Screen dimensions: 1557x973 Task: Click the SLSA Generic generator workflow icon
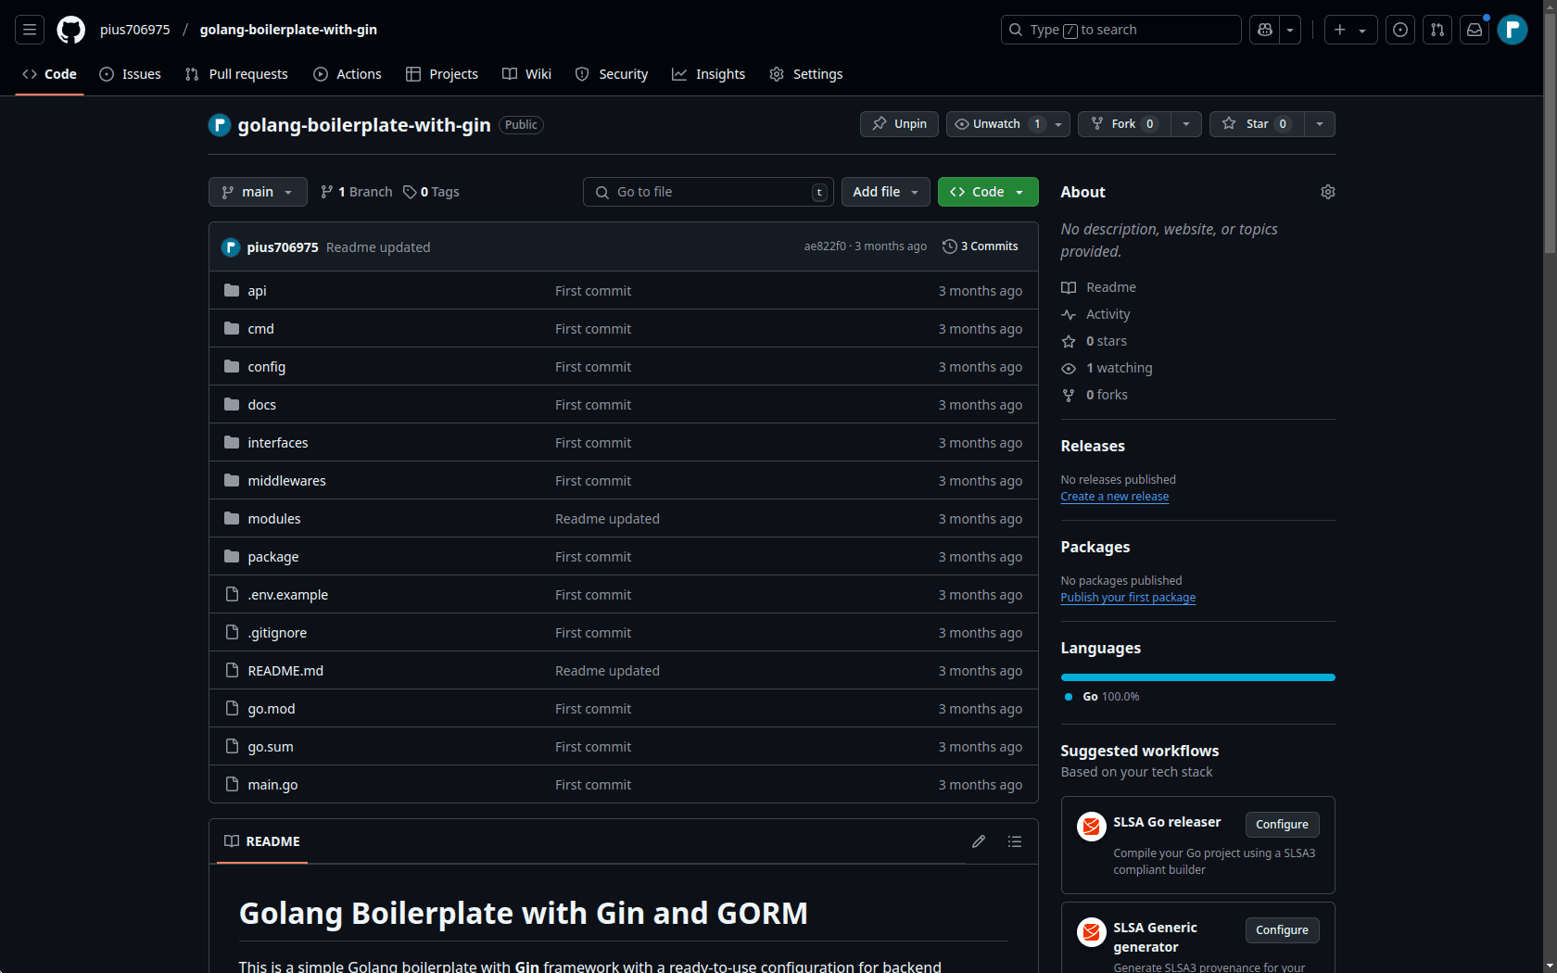1092,932
